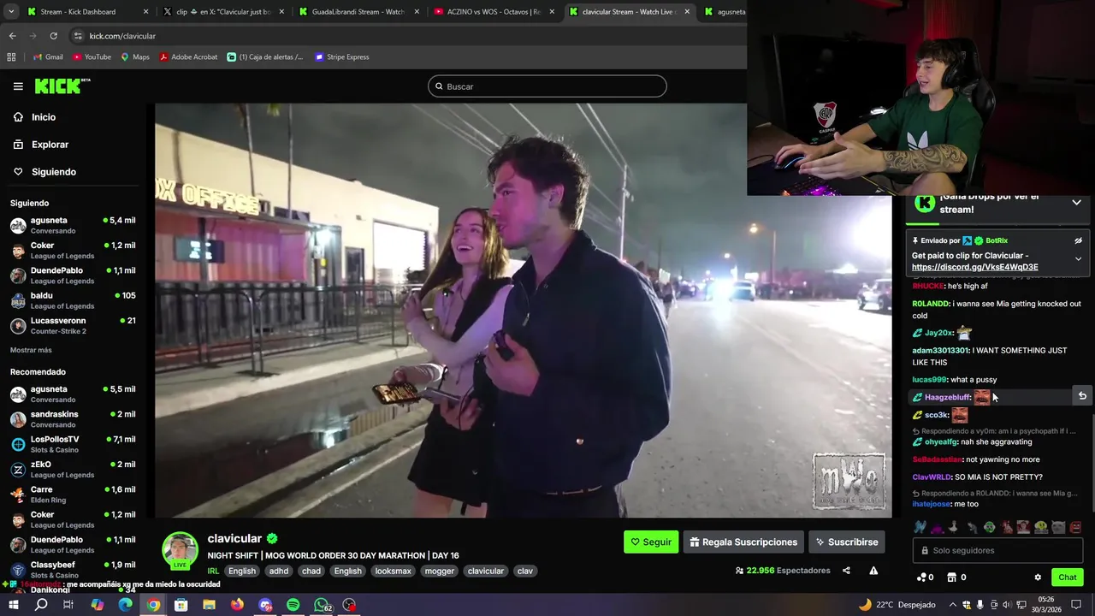The height and width of the screenshot is (616, 1095).
Task: Open WhatsApp from the taskbar
Action: (322, 605)
